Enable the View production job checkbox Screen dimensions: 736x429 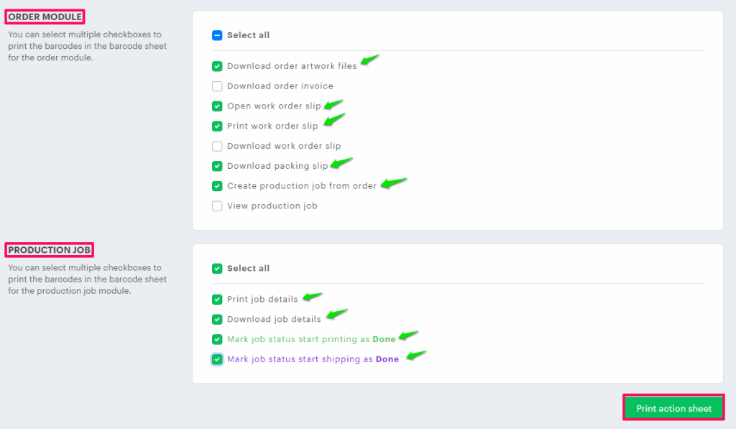click(x=217, y=206)
